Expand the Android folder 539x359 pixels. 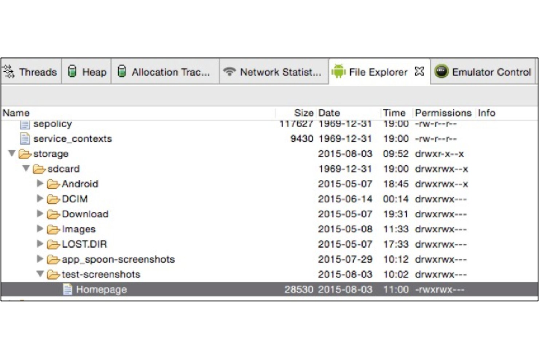40,184
